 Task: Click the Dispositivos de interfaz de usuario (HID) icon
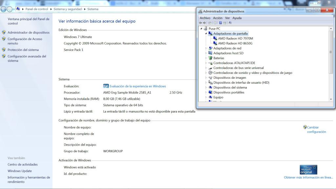[x=210, y=82]
